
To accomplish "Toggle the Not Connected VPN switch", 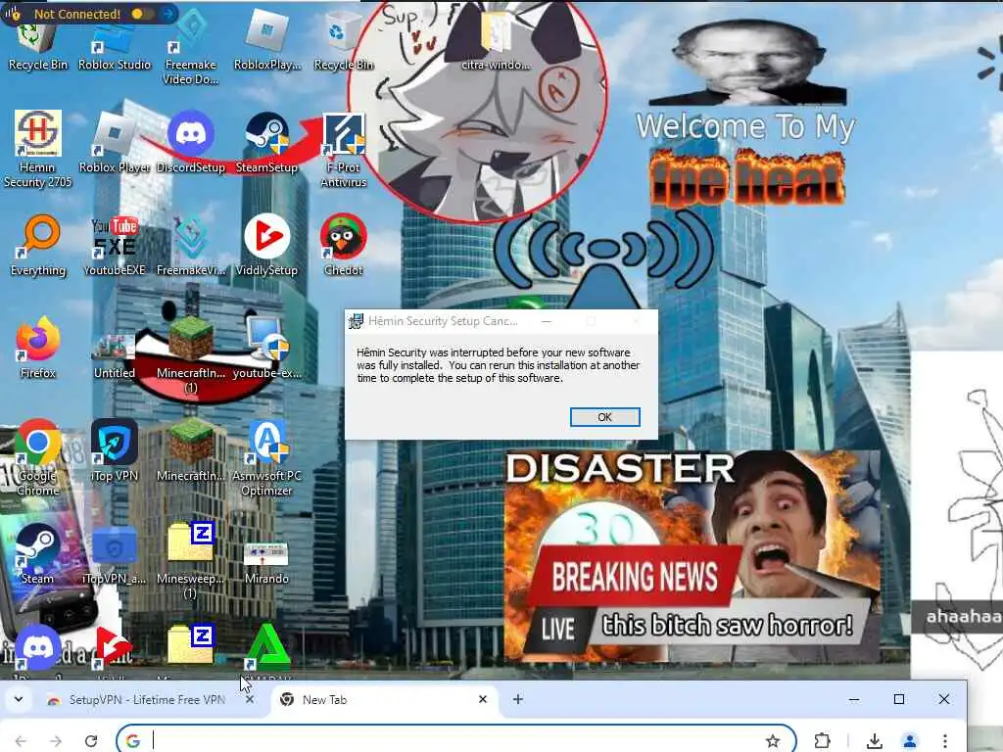I will (141, 14).
